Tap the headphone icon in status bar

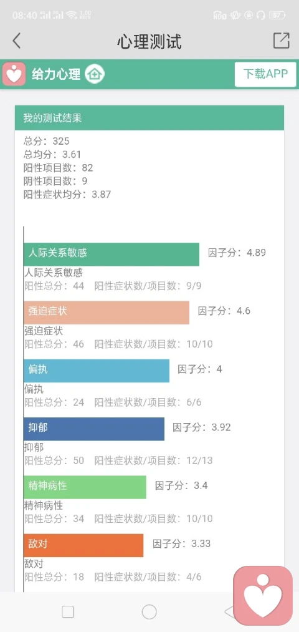[x=260, y=16]
